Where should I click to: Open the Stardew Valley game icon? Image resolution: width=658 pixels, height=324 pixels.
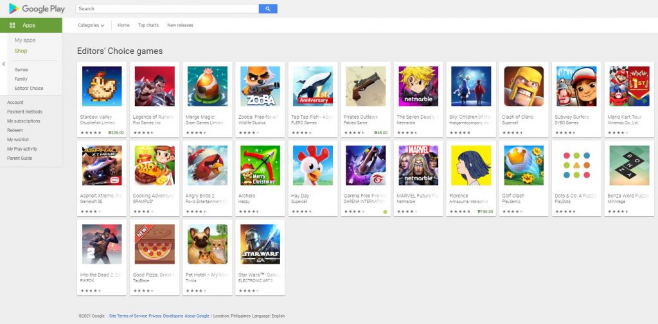point(102,86)
